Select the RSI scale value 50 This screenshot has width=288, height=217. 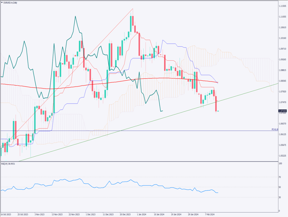280,187
